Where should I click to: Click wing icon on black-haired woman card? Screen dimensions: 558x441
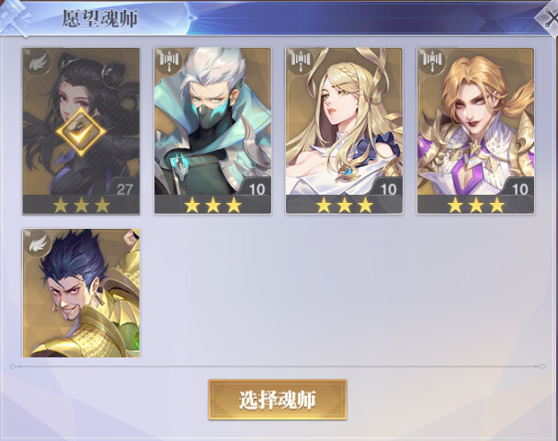(38, 62)
